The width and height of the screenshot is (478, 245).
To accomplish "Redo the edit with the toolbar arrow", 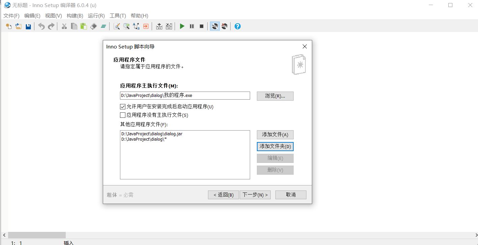I will (x=51, y=26).
